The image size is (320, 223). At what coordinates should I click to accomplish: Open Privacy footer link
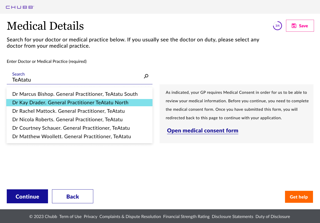click(x=90, y=217)
